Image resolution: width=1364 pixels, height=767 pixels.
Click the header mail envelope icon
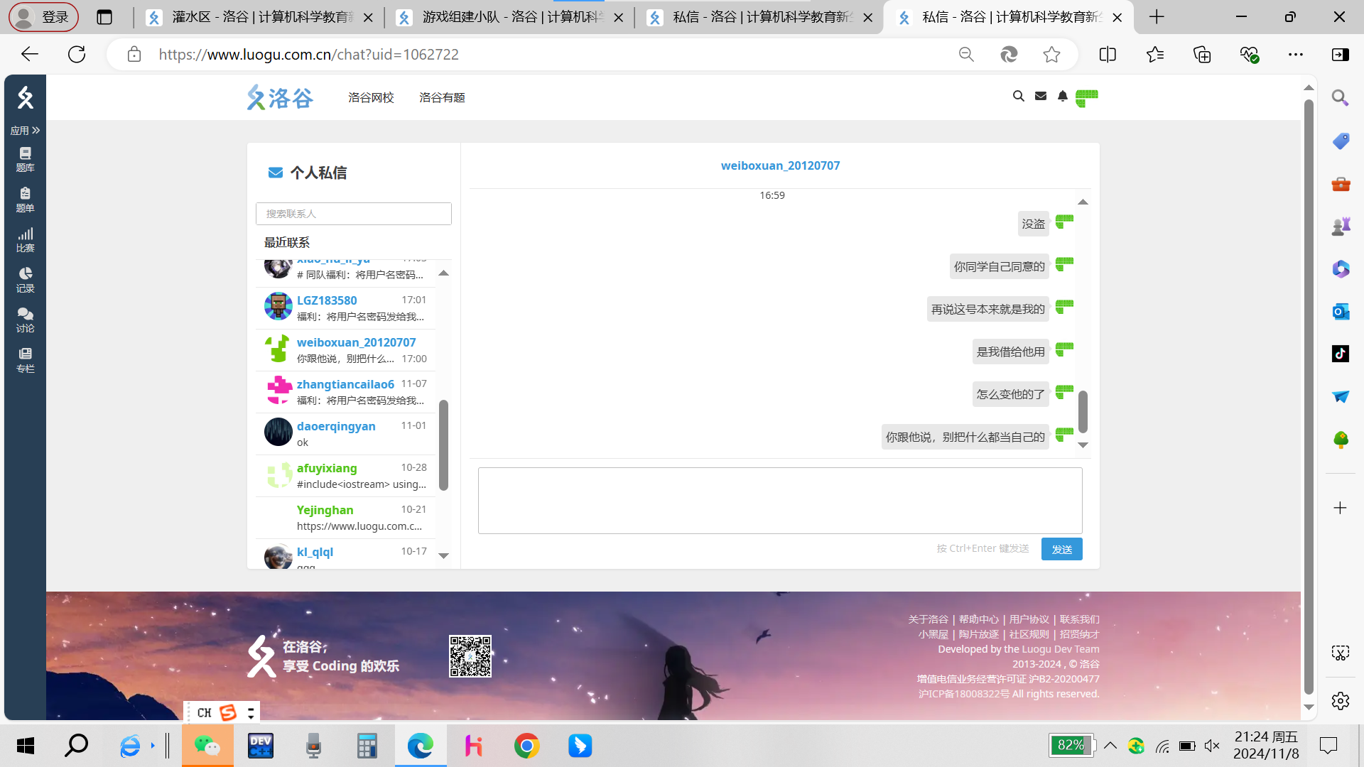pos(1041,96)
